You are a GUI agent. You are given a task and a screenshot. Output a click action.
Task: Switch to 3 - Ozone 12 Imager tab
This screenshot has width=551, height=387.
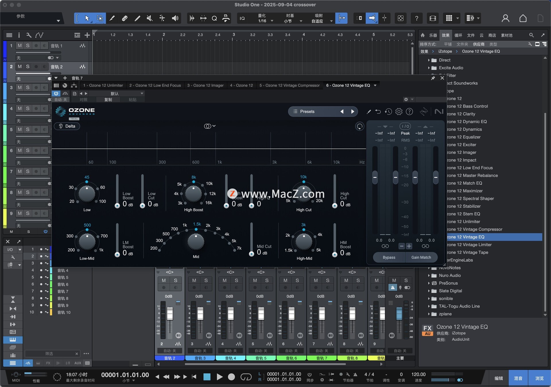205,85
